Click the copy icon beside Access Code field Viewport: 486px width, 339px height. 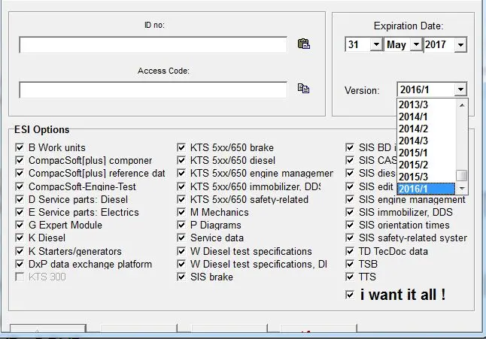pyautogui.click(x=303, y=89)
